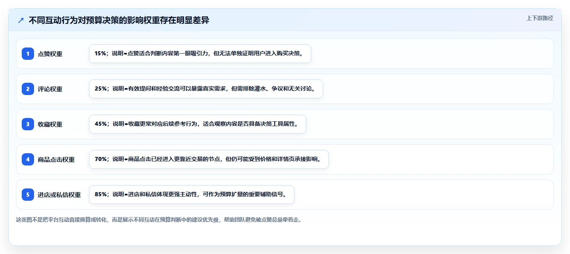Screen dimensions: 570x254
Task: Click the title 不同互动行为对预算决策的影响权重存在明显差异
Action: click(x=119, y=20)
